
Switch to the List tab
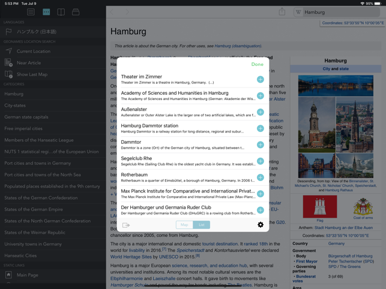(x=201, y=225)
